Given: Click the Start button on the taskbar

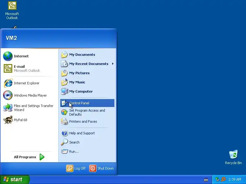Looking at the screenshot, I should click(x=15, y=179).
